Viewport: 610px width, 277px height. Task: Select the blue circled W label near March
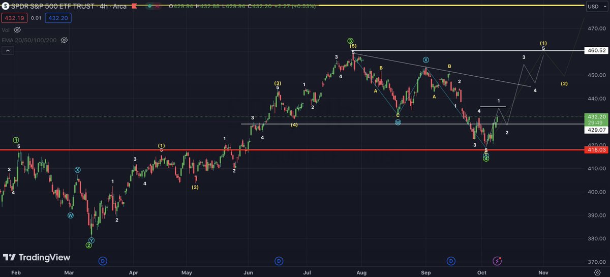click(x=71, y=216)
